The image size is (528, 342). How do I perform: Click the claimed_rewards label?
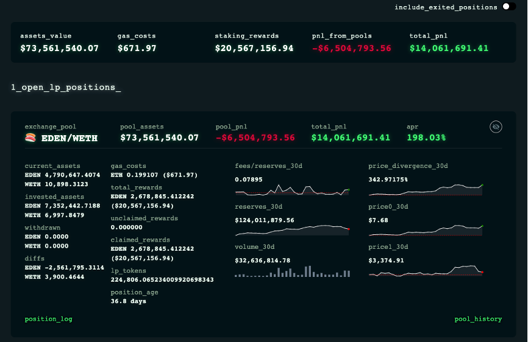coord(140,240)
